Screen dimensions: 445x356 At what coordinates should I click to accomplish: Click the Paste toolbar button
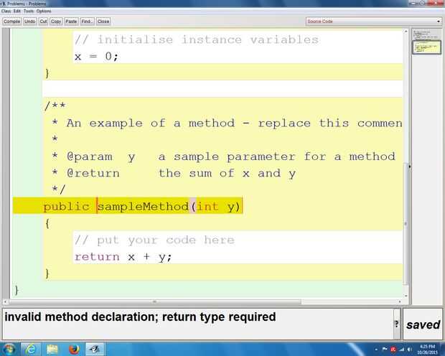click(x=71, y=22)
